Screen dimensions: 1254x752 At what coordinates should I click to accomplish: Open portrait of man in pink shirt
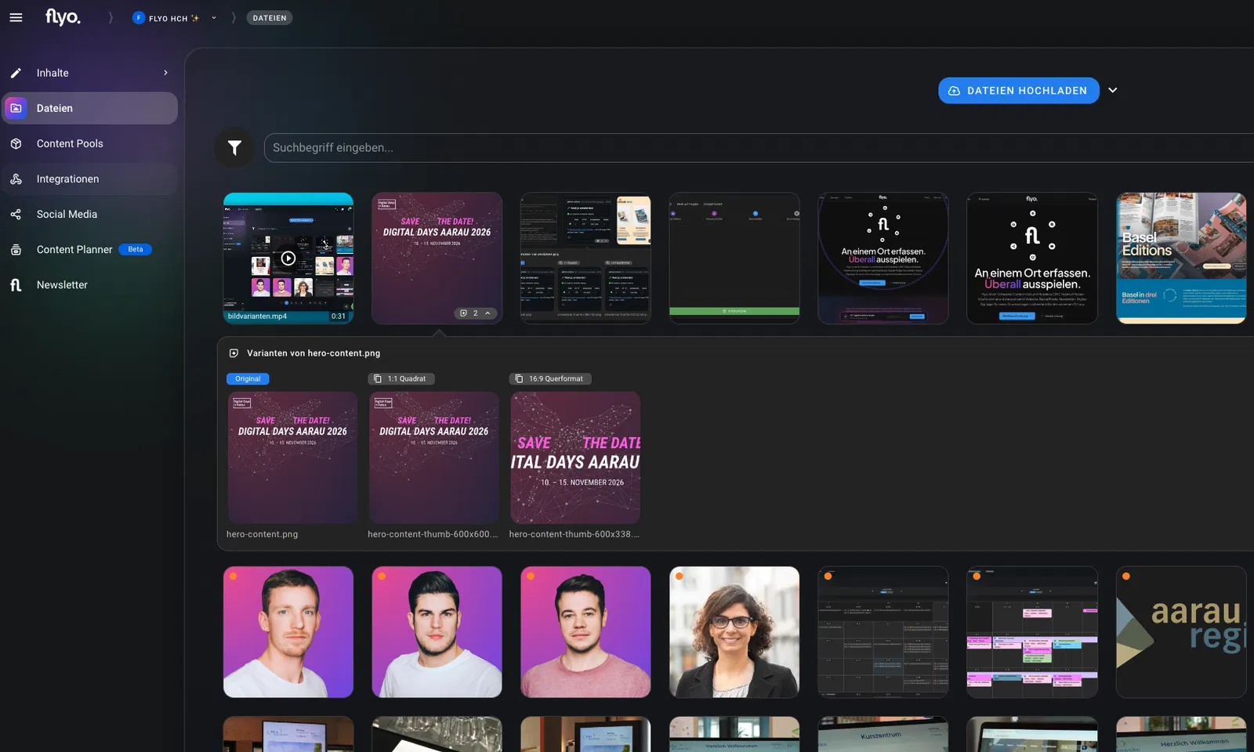pyautogui.click(x=585, y=632)
